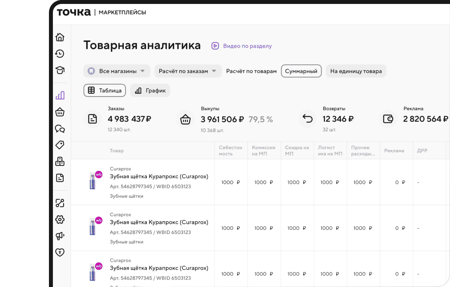This screenshot has width=450, height=287.
Task: Switch to На единицу товара mode
Action: pyautogui.click(x=356, y=71)
